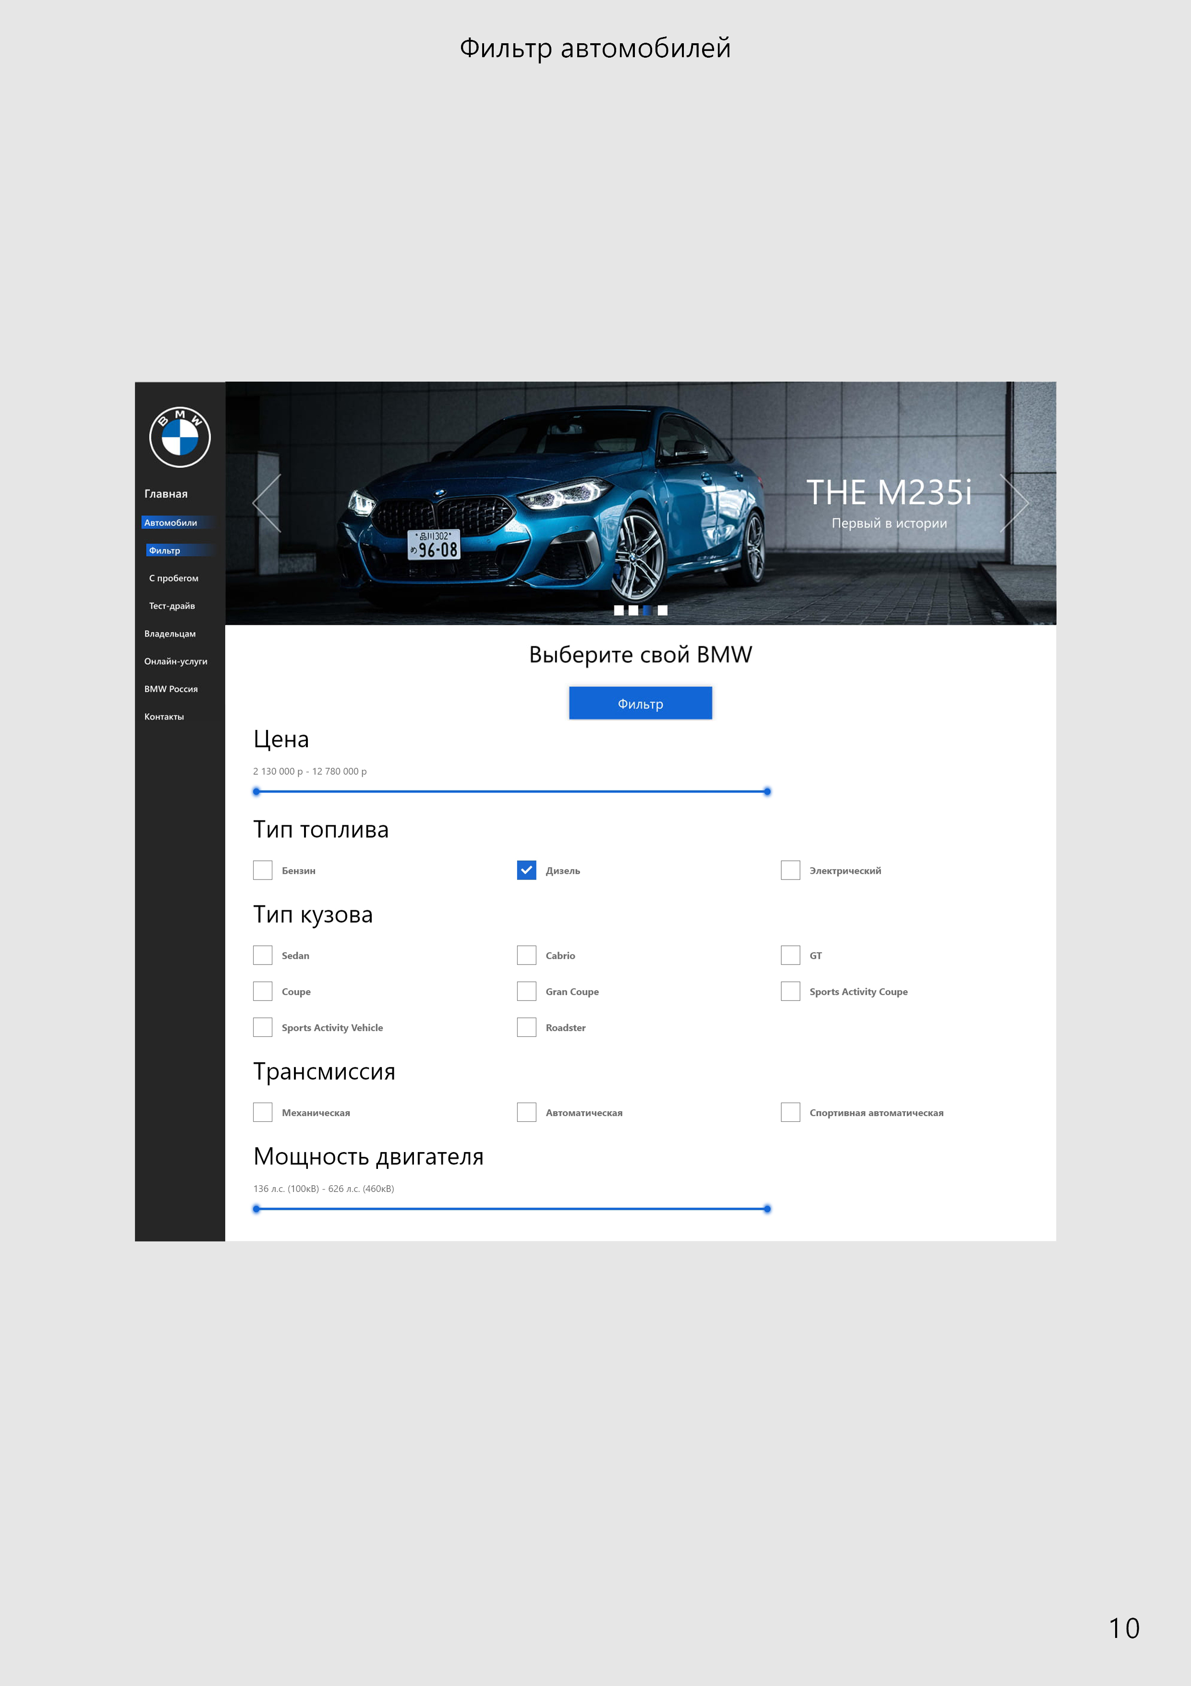Viewport: 1191px width, 1686px height.
Task: Go to previous slide with left arrow
Action: (267, 503)
